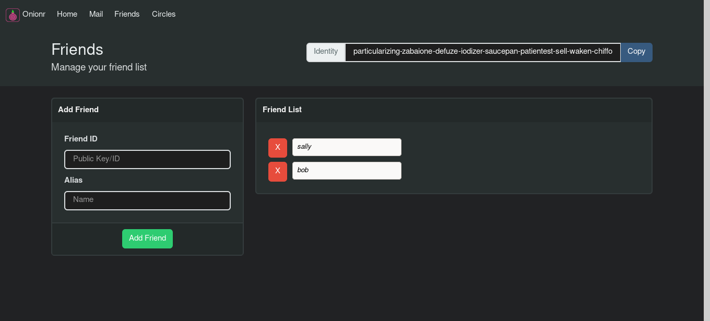Open the Friends navigation link
This screenshot has width=710, height=321.
(127, 14)
